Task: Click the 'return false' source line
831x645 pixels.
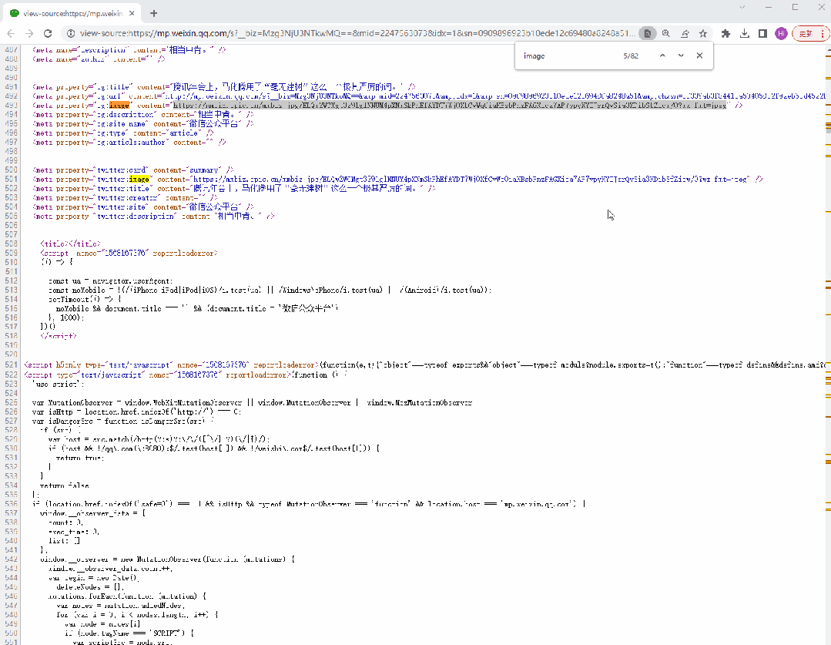Action: point(65,485)
